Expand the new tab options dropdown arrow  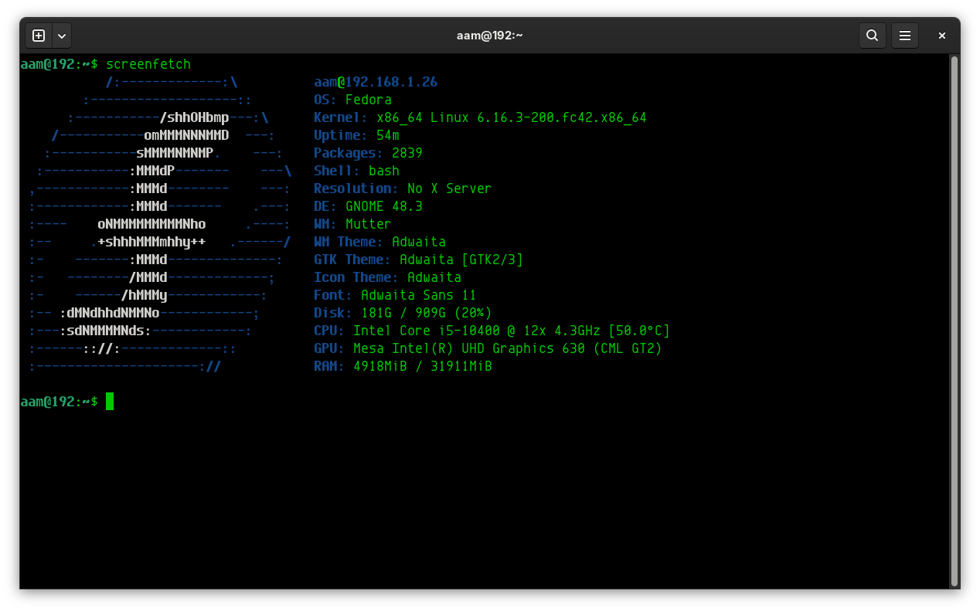[62, 36]
